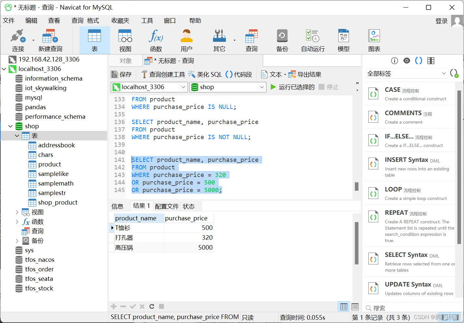Select the product table in the tree
Image resolution: width=464 pixels, height=323 pixels.
point(49,164)
